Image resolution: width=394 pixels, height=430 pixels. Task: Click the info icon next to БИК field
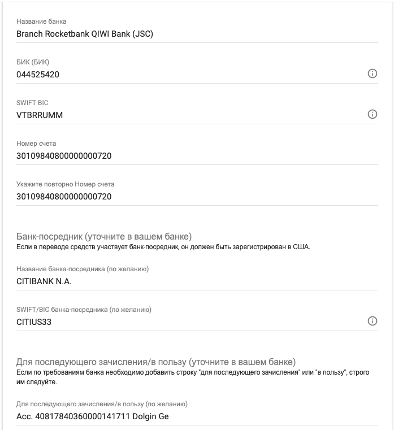(x=373, y=74)
